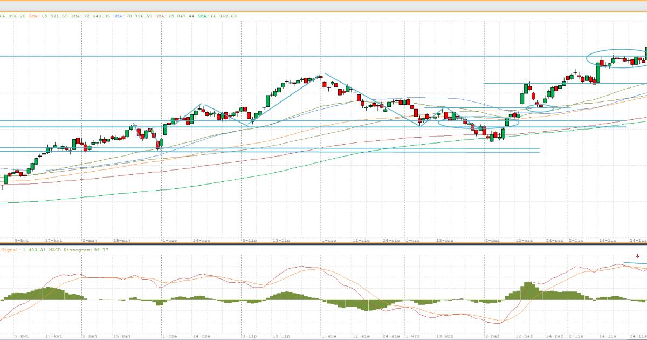
Task: Click the red down arrow in MACD panel
Action: click(637, 256)
